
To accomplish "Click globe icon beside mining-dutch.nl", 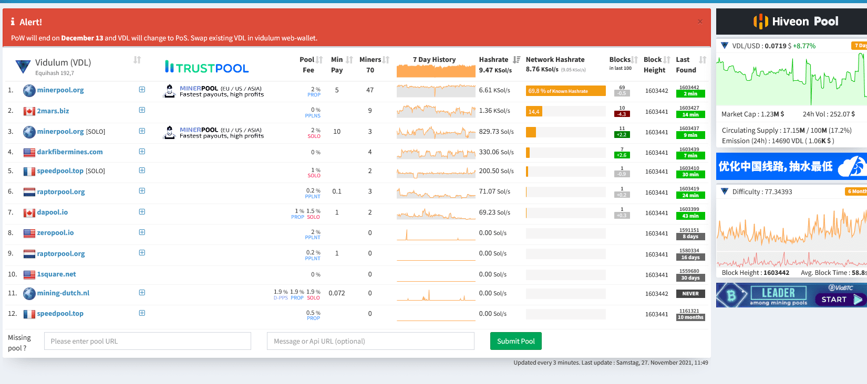I will (x=29, y=293).
